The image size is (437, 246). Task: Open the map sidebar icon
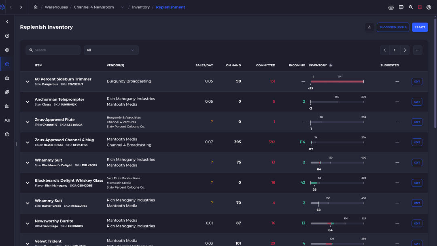(x=7, y=106)
